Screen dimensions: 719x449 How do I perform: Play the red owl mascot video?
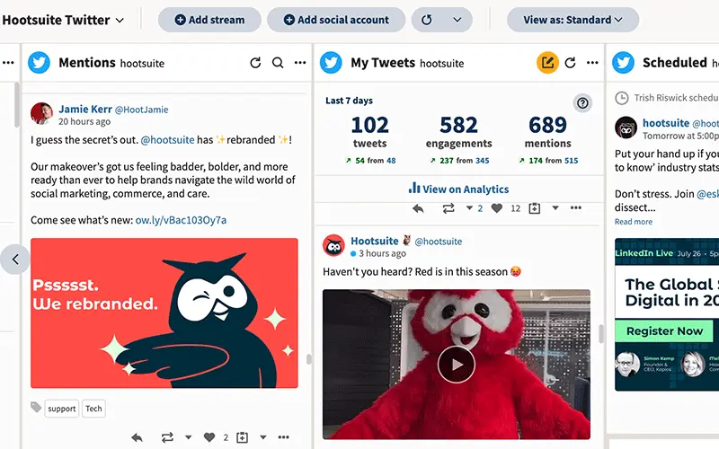pos(457,365)
